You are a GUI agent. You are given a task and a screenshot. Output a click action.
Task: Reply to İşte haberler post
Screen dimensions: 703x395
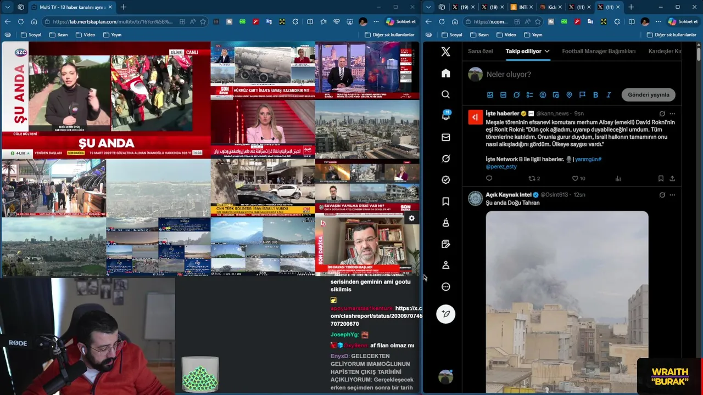tap(489, 178)
